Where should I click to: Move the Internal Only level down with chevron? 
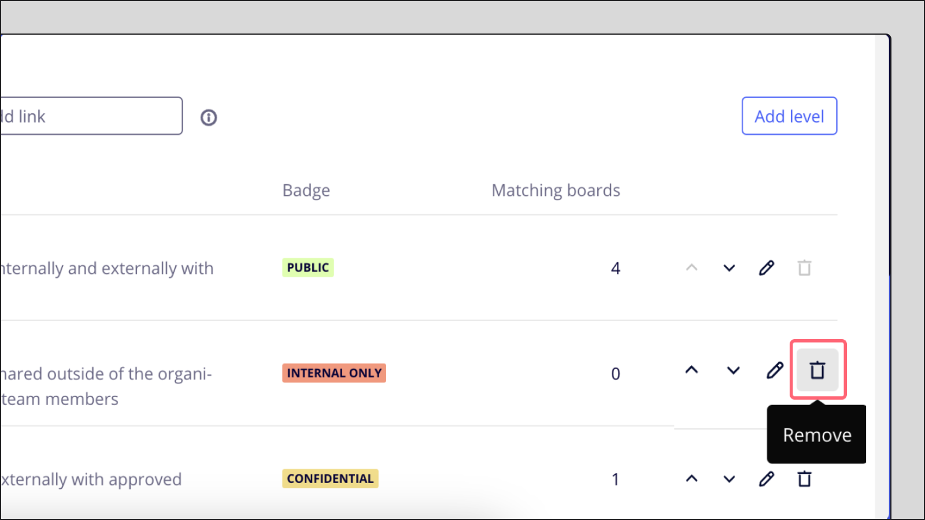[732, 370]
